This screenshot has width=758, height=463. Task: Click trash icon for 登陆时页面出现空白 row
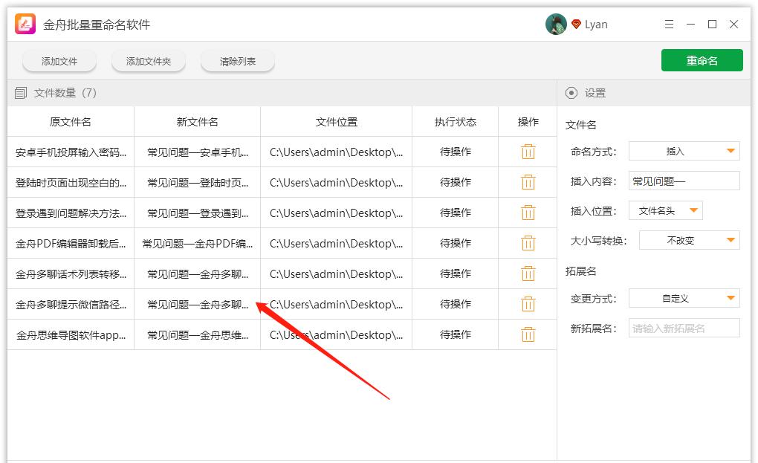(x=528, y=182)
